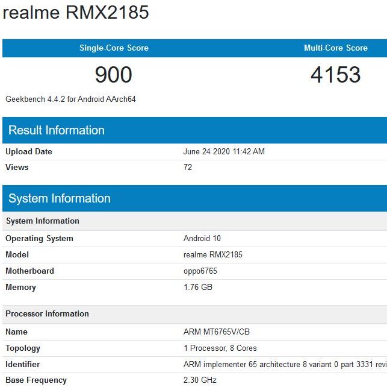The width and height of the screenshot is (387, 387).
Task: Click the Android 10 value
Action: [202, 239]
